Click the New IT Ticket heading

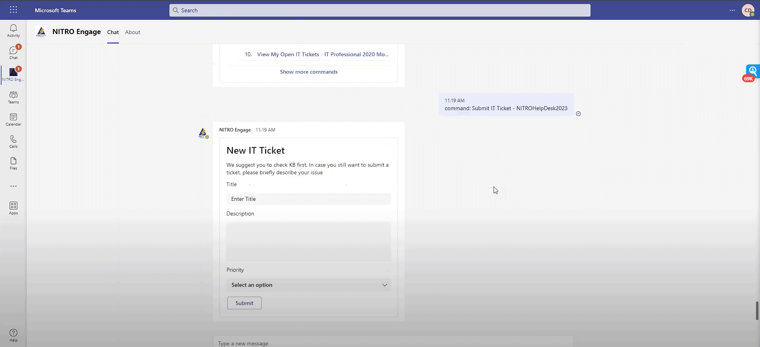[x=255, y=151]
